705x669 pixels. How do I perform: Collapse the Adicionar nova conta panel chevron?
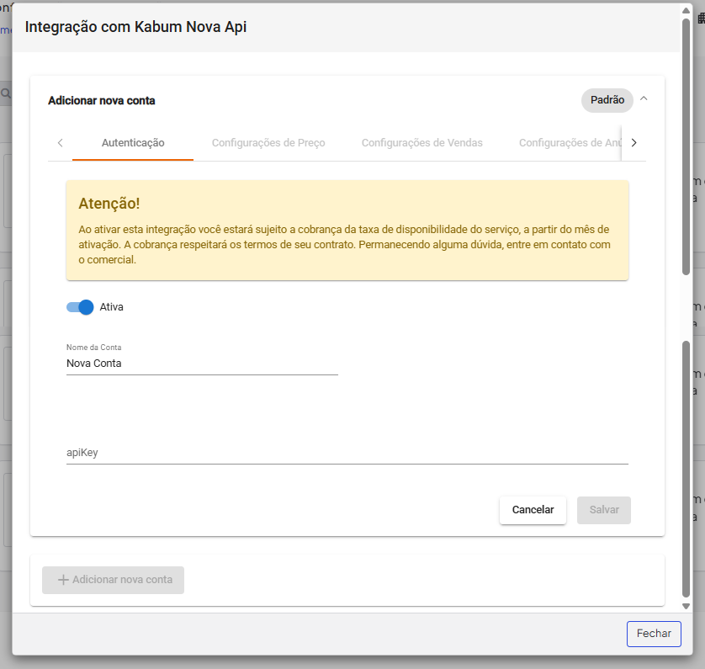click(644, 98)
